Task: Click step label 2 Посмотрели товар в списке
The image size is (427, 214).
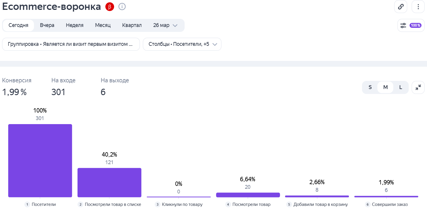Action: (109, 204)
